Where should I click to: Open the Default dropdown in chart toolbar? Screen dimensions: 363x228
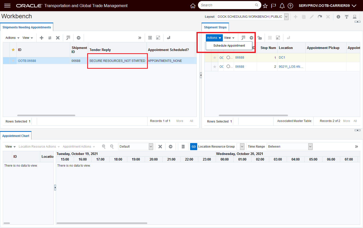pyautogui.click(x=136, y=147)
